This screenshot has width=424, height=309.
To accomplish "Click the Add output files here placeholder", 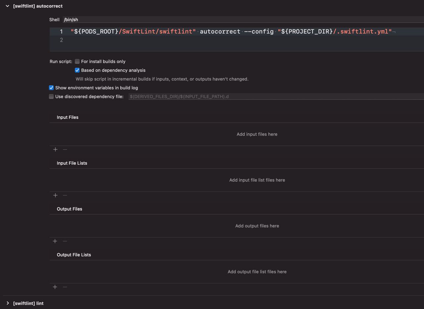I will pos(257,226).
